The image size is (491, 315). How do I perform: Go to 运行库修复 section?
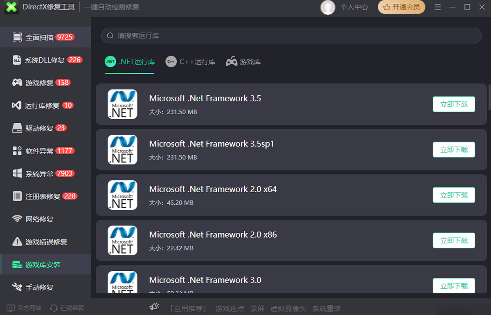click(42, 106)
